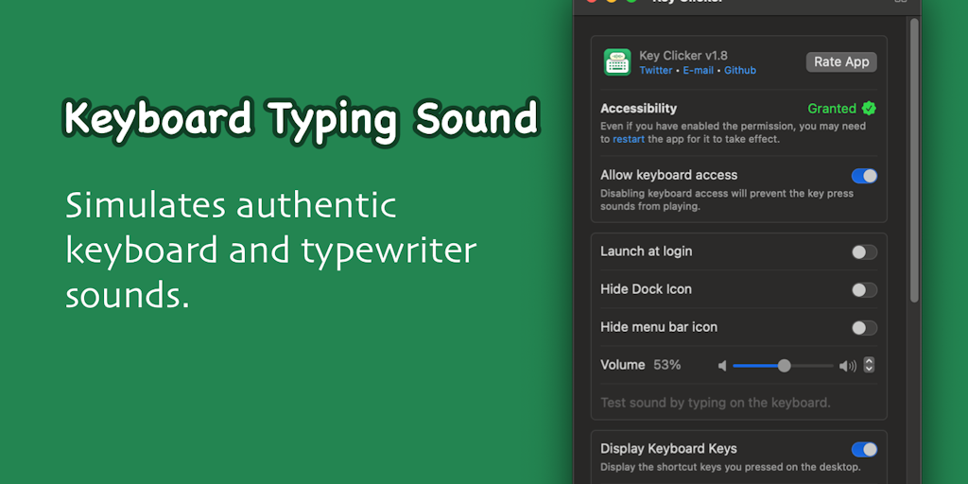Image resolution: width=968 pixels, height=484 pixels.
Task: Click the Key Clicker v1.8 title text
Action: click(683, 56)
